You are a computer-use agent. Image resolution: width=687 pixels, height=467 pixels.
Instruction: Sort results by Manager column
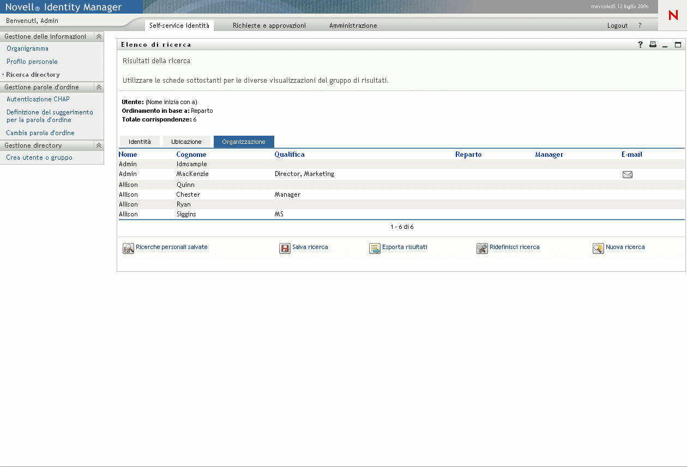pyautogui.click(x=549, y=155)
